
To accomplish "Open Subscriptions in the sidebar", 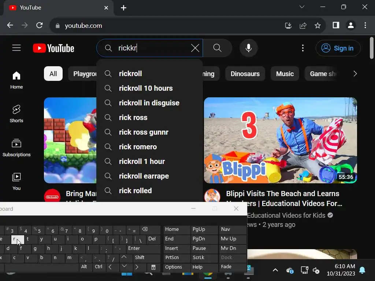I will point(16,148).
